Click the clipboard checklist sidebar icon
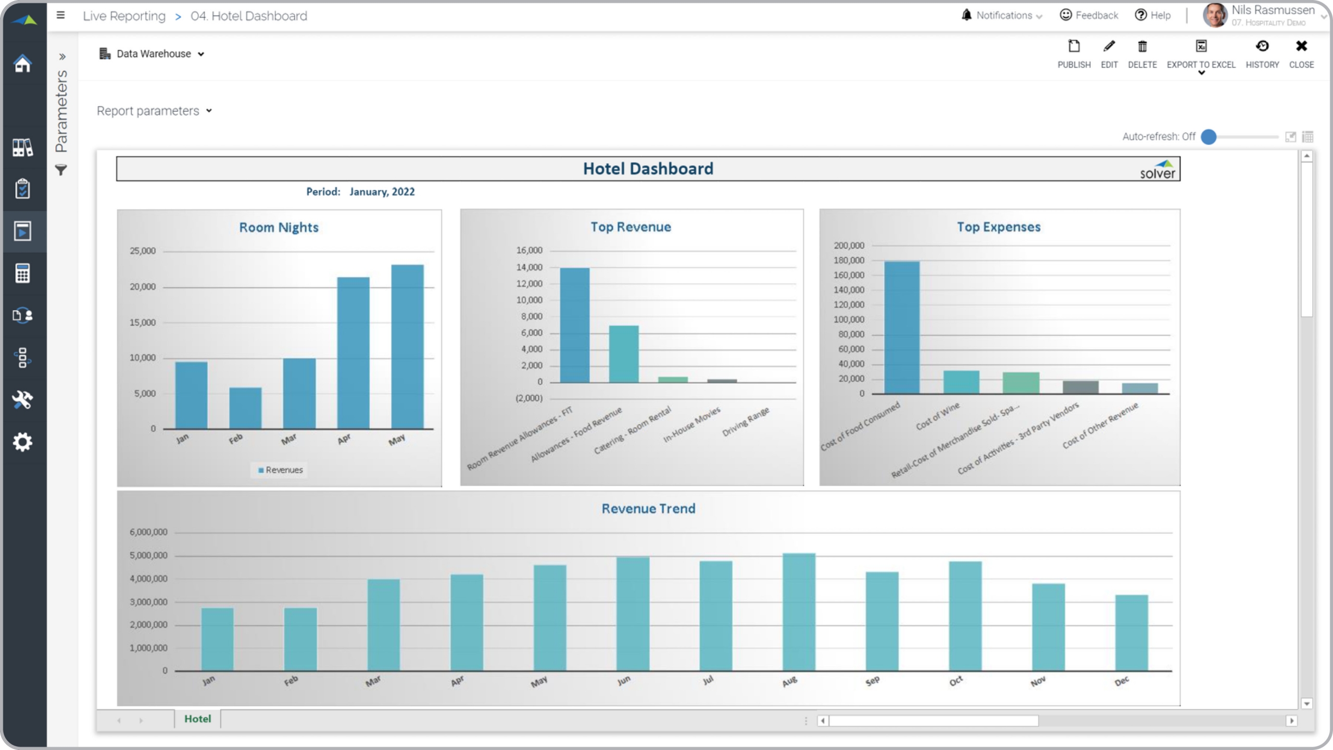The image size is (1333, 750). coord(22,189)
